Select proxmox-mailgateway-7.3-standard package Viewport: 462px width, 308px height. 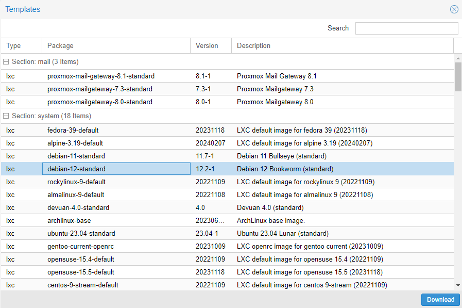(100, 89)
